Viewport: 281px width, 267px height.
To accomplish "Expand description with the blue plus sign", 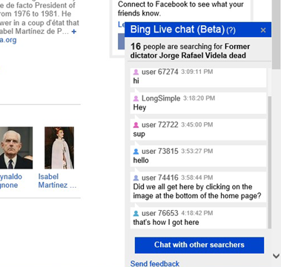I will (73, 32).
